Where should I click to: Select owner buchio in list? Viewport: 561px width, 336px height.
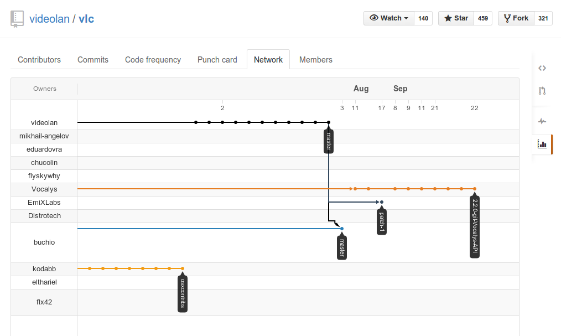click(44, 242)
